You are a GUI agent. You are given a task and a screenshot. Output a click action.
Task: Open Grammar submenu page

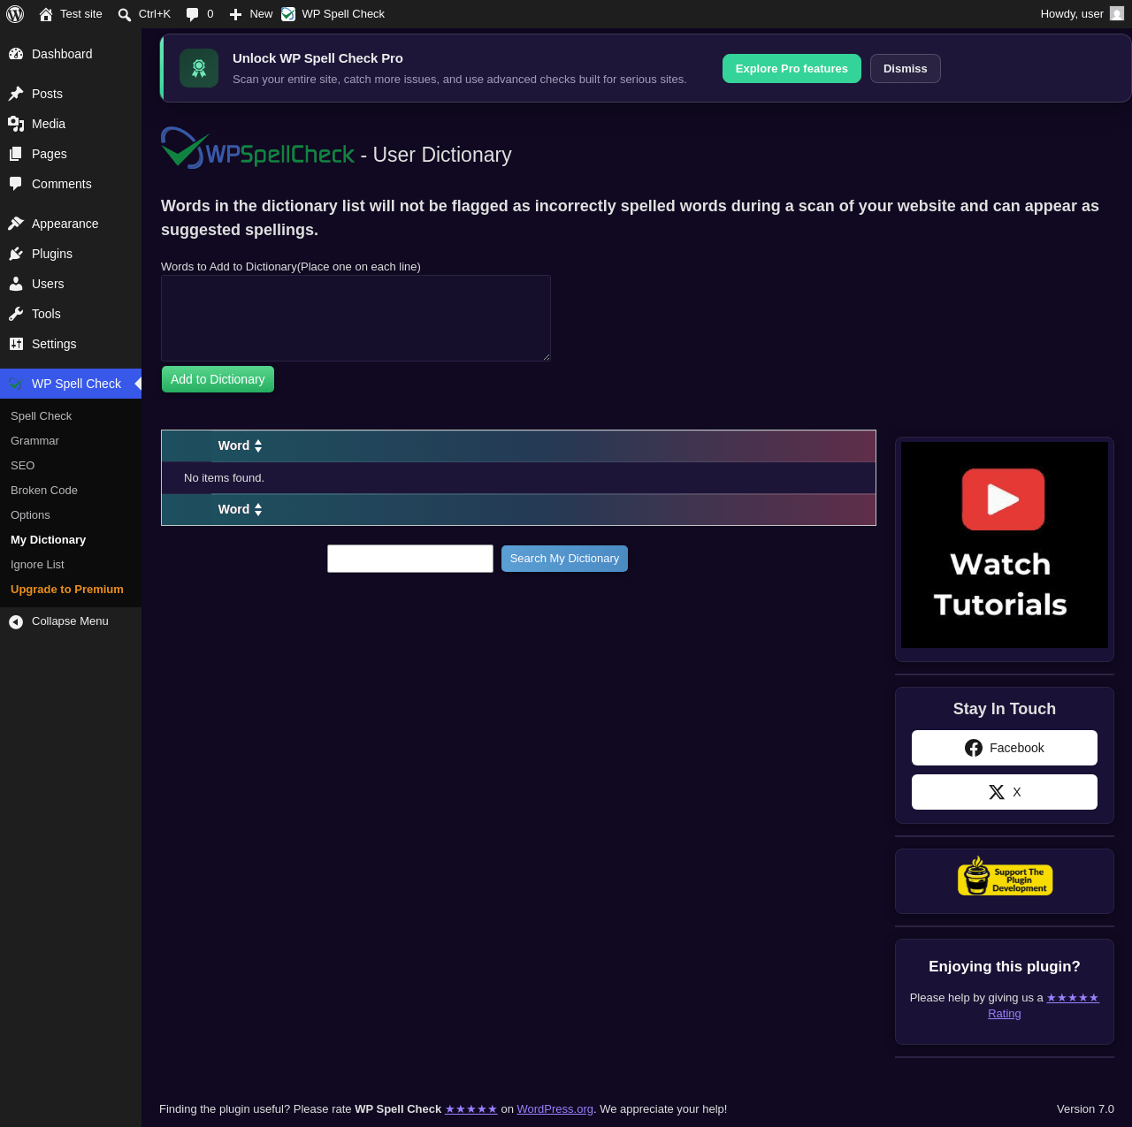click(35, 441)
